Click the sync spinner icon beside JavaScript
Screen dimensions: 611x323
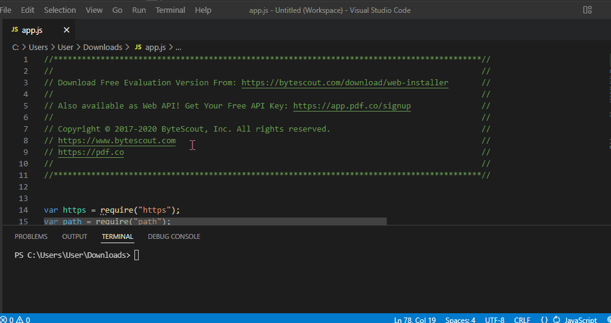coord(557,321)
